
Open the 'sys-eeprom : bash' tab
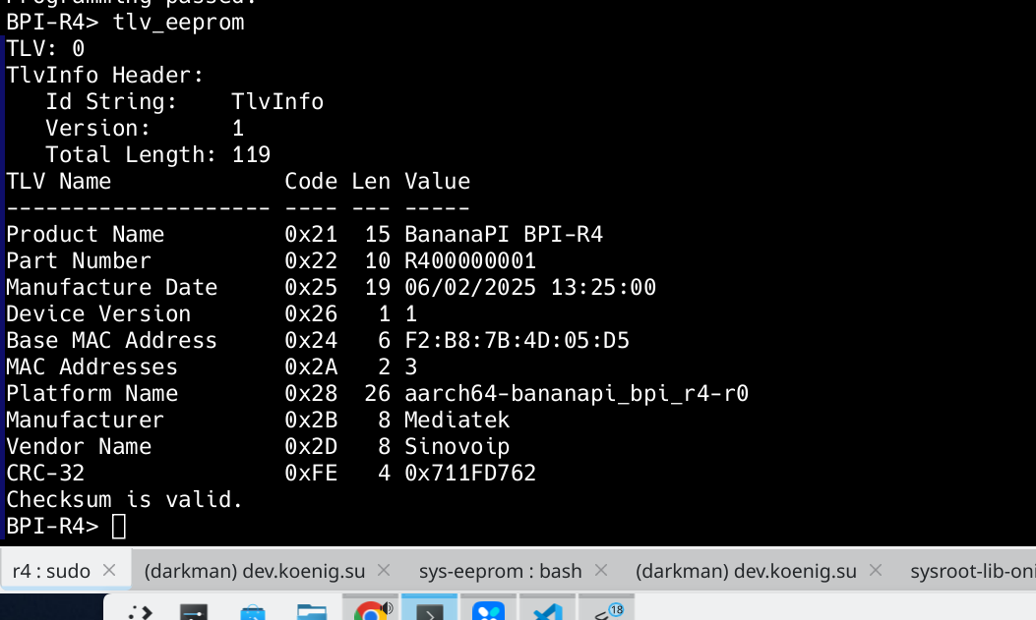pyautogui.click(x=500, y=571)
